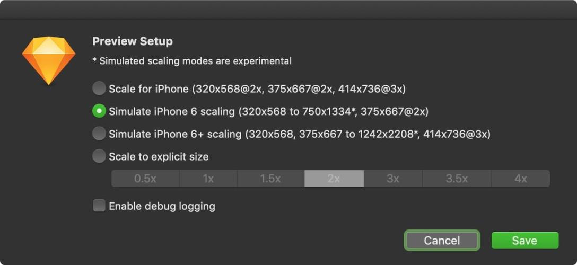Select the Scale for iPhone radio button

click(x=99, y=89)
